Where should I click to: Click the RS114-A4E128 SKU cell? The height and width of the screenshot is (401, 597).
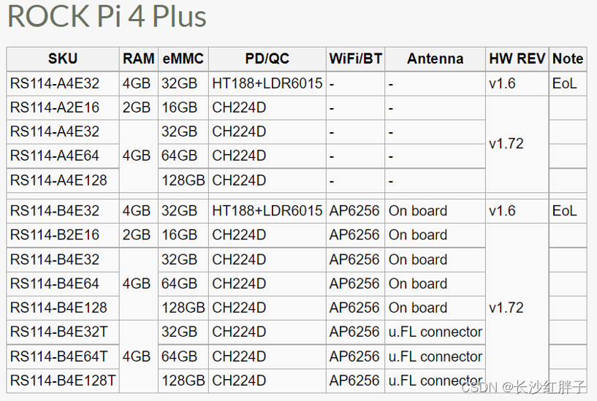(x=58, y=180)
